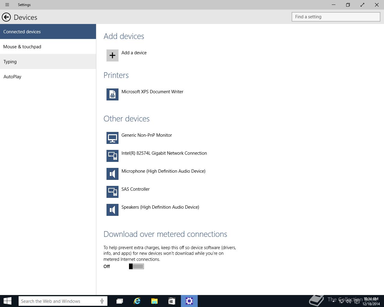The width and height of the screenshot is (384, 307).
Task: Select the SAS Controller text
Action: coord(136,189)
